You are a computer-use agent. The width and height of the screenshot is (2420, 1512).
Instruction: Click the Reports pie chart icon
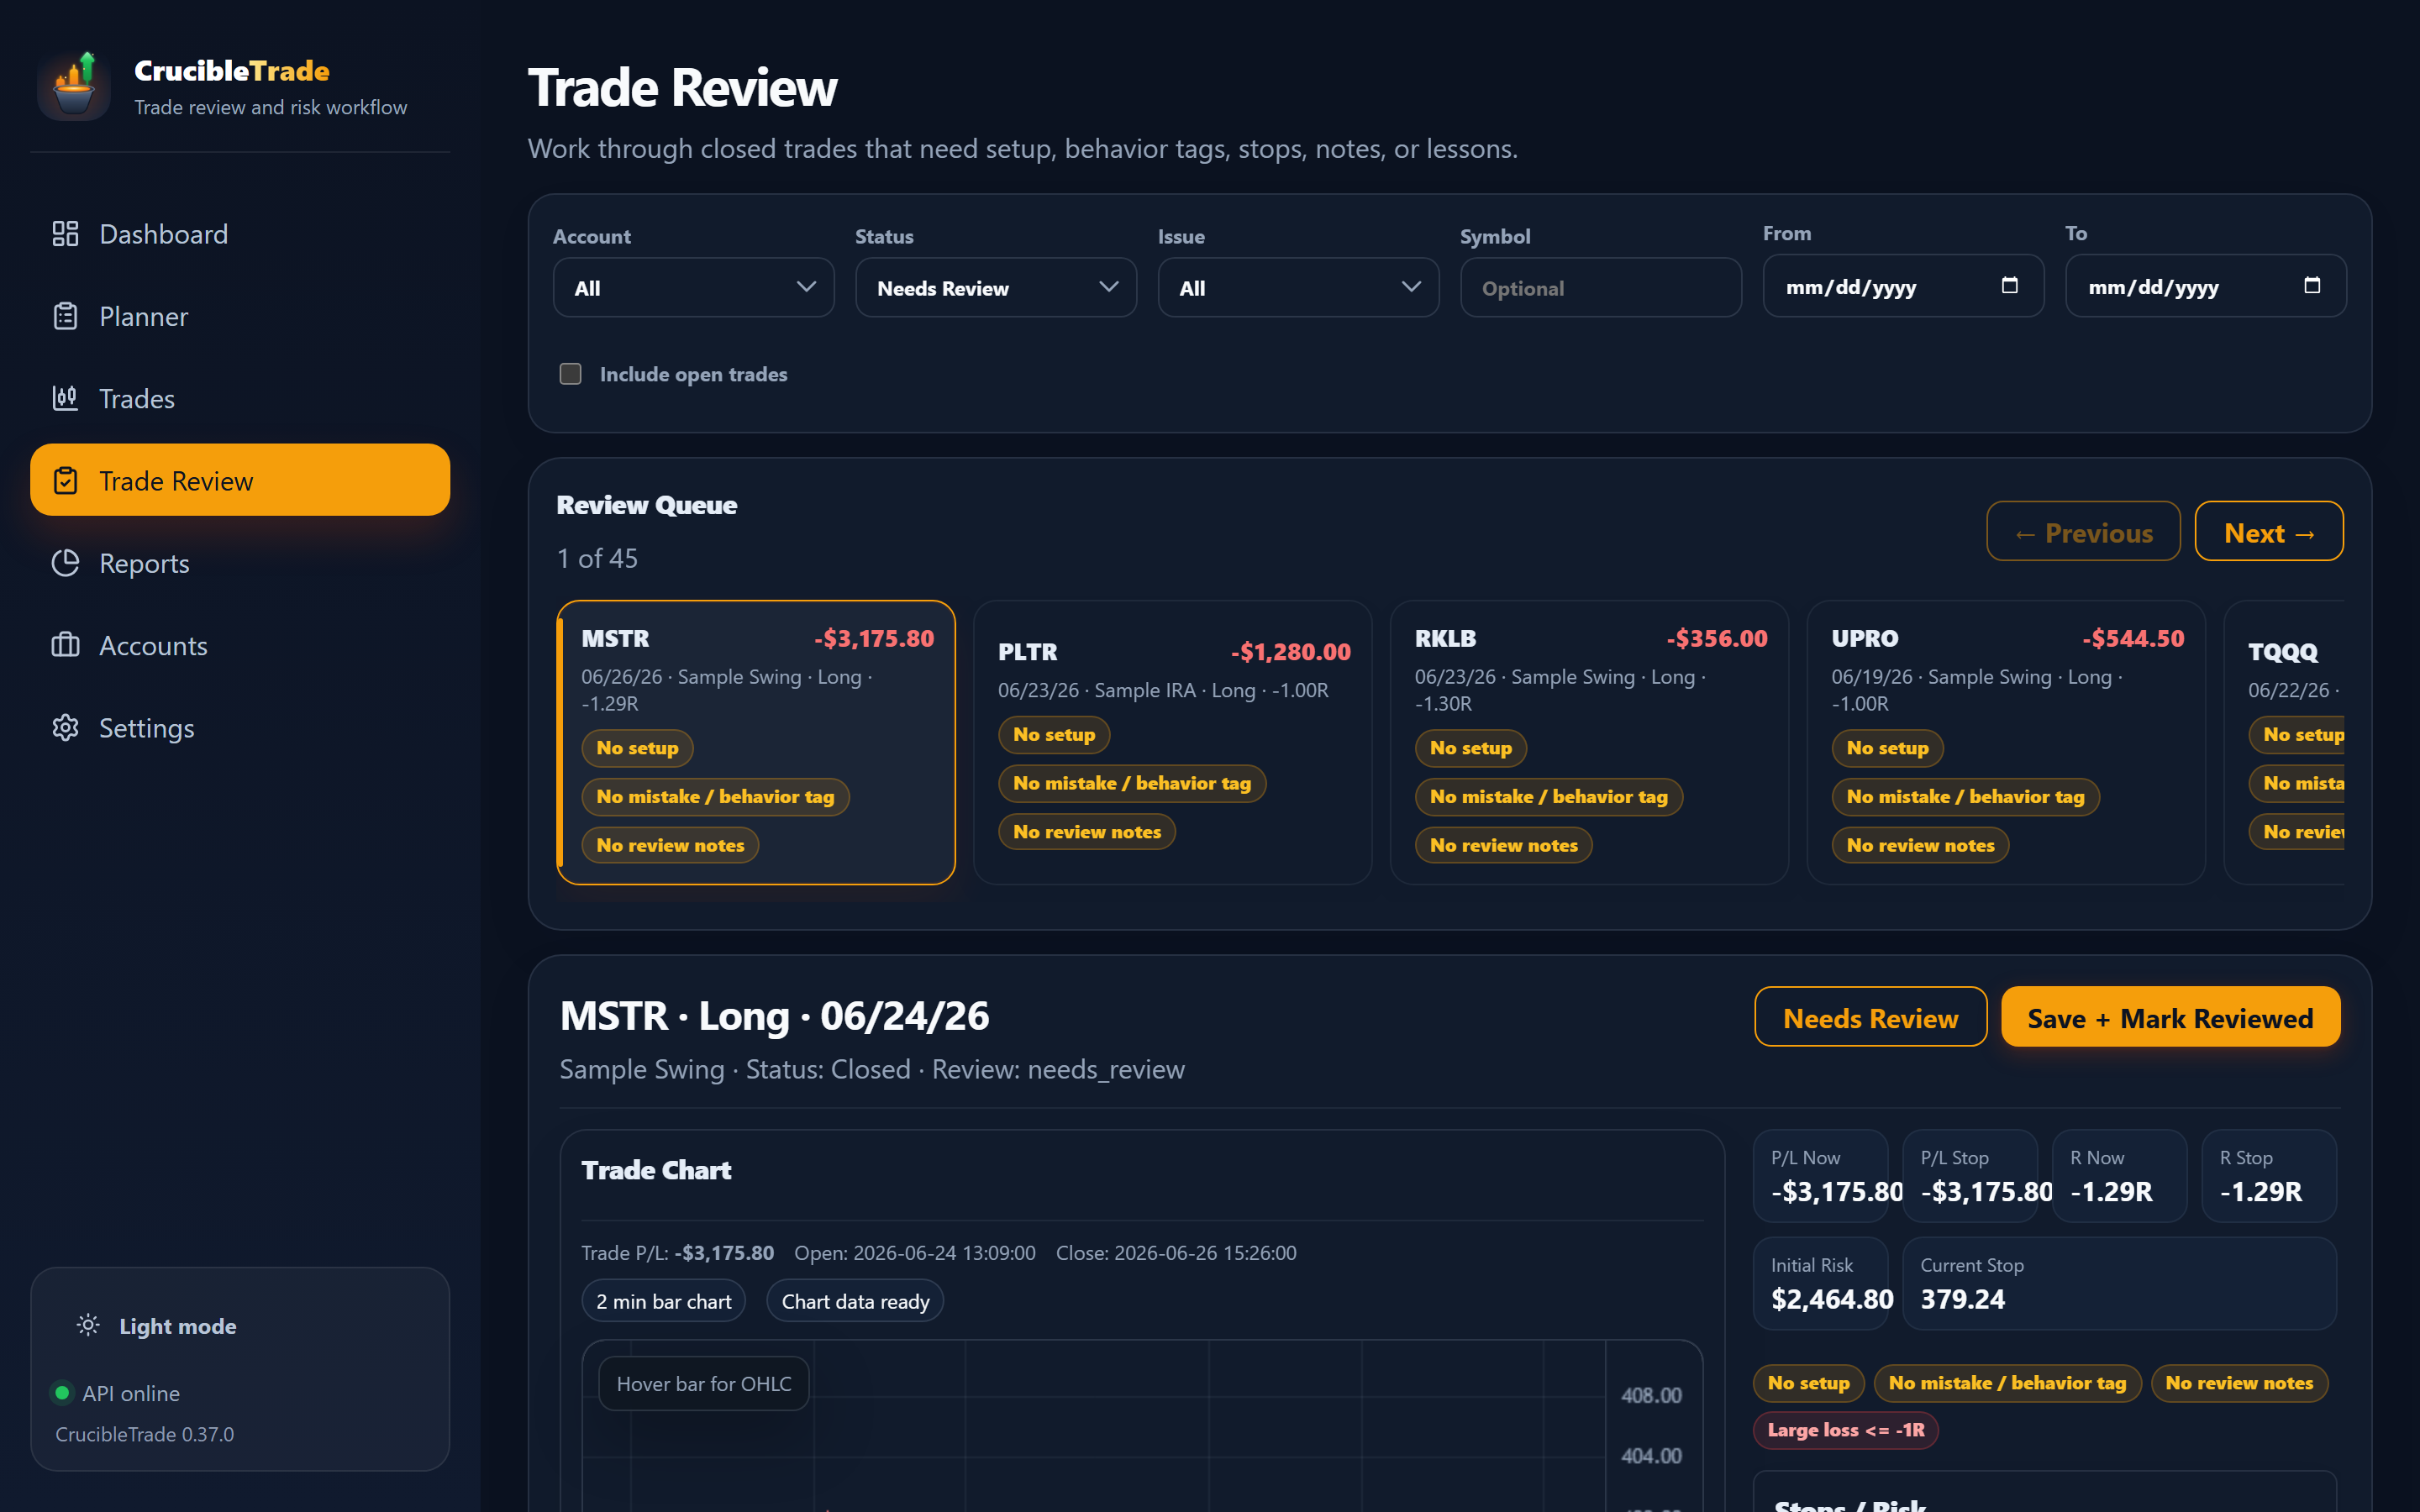[x=65, y=563]
